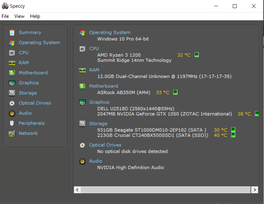Open the View menu
The width and height of the screenshot is (264, 204).
click(19, 16)
